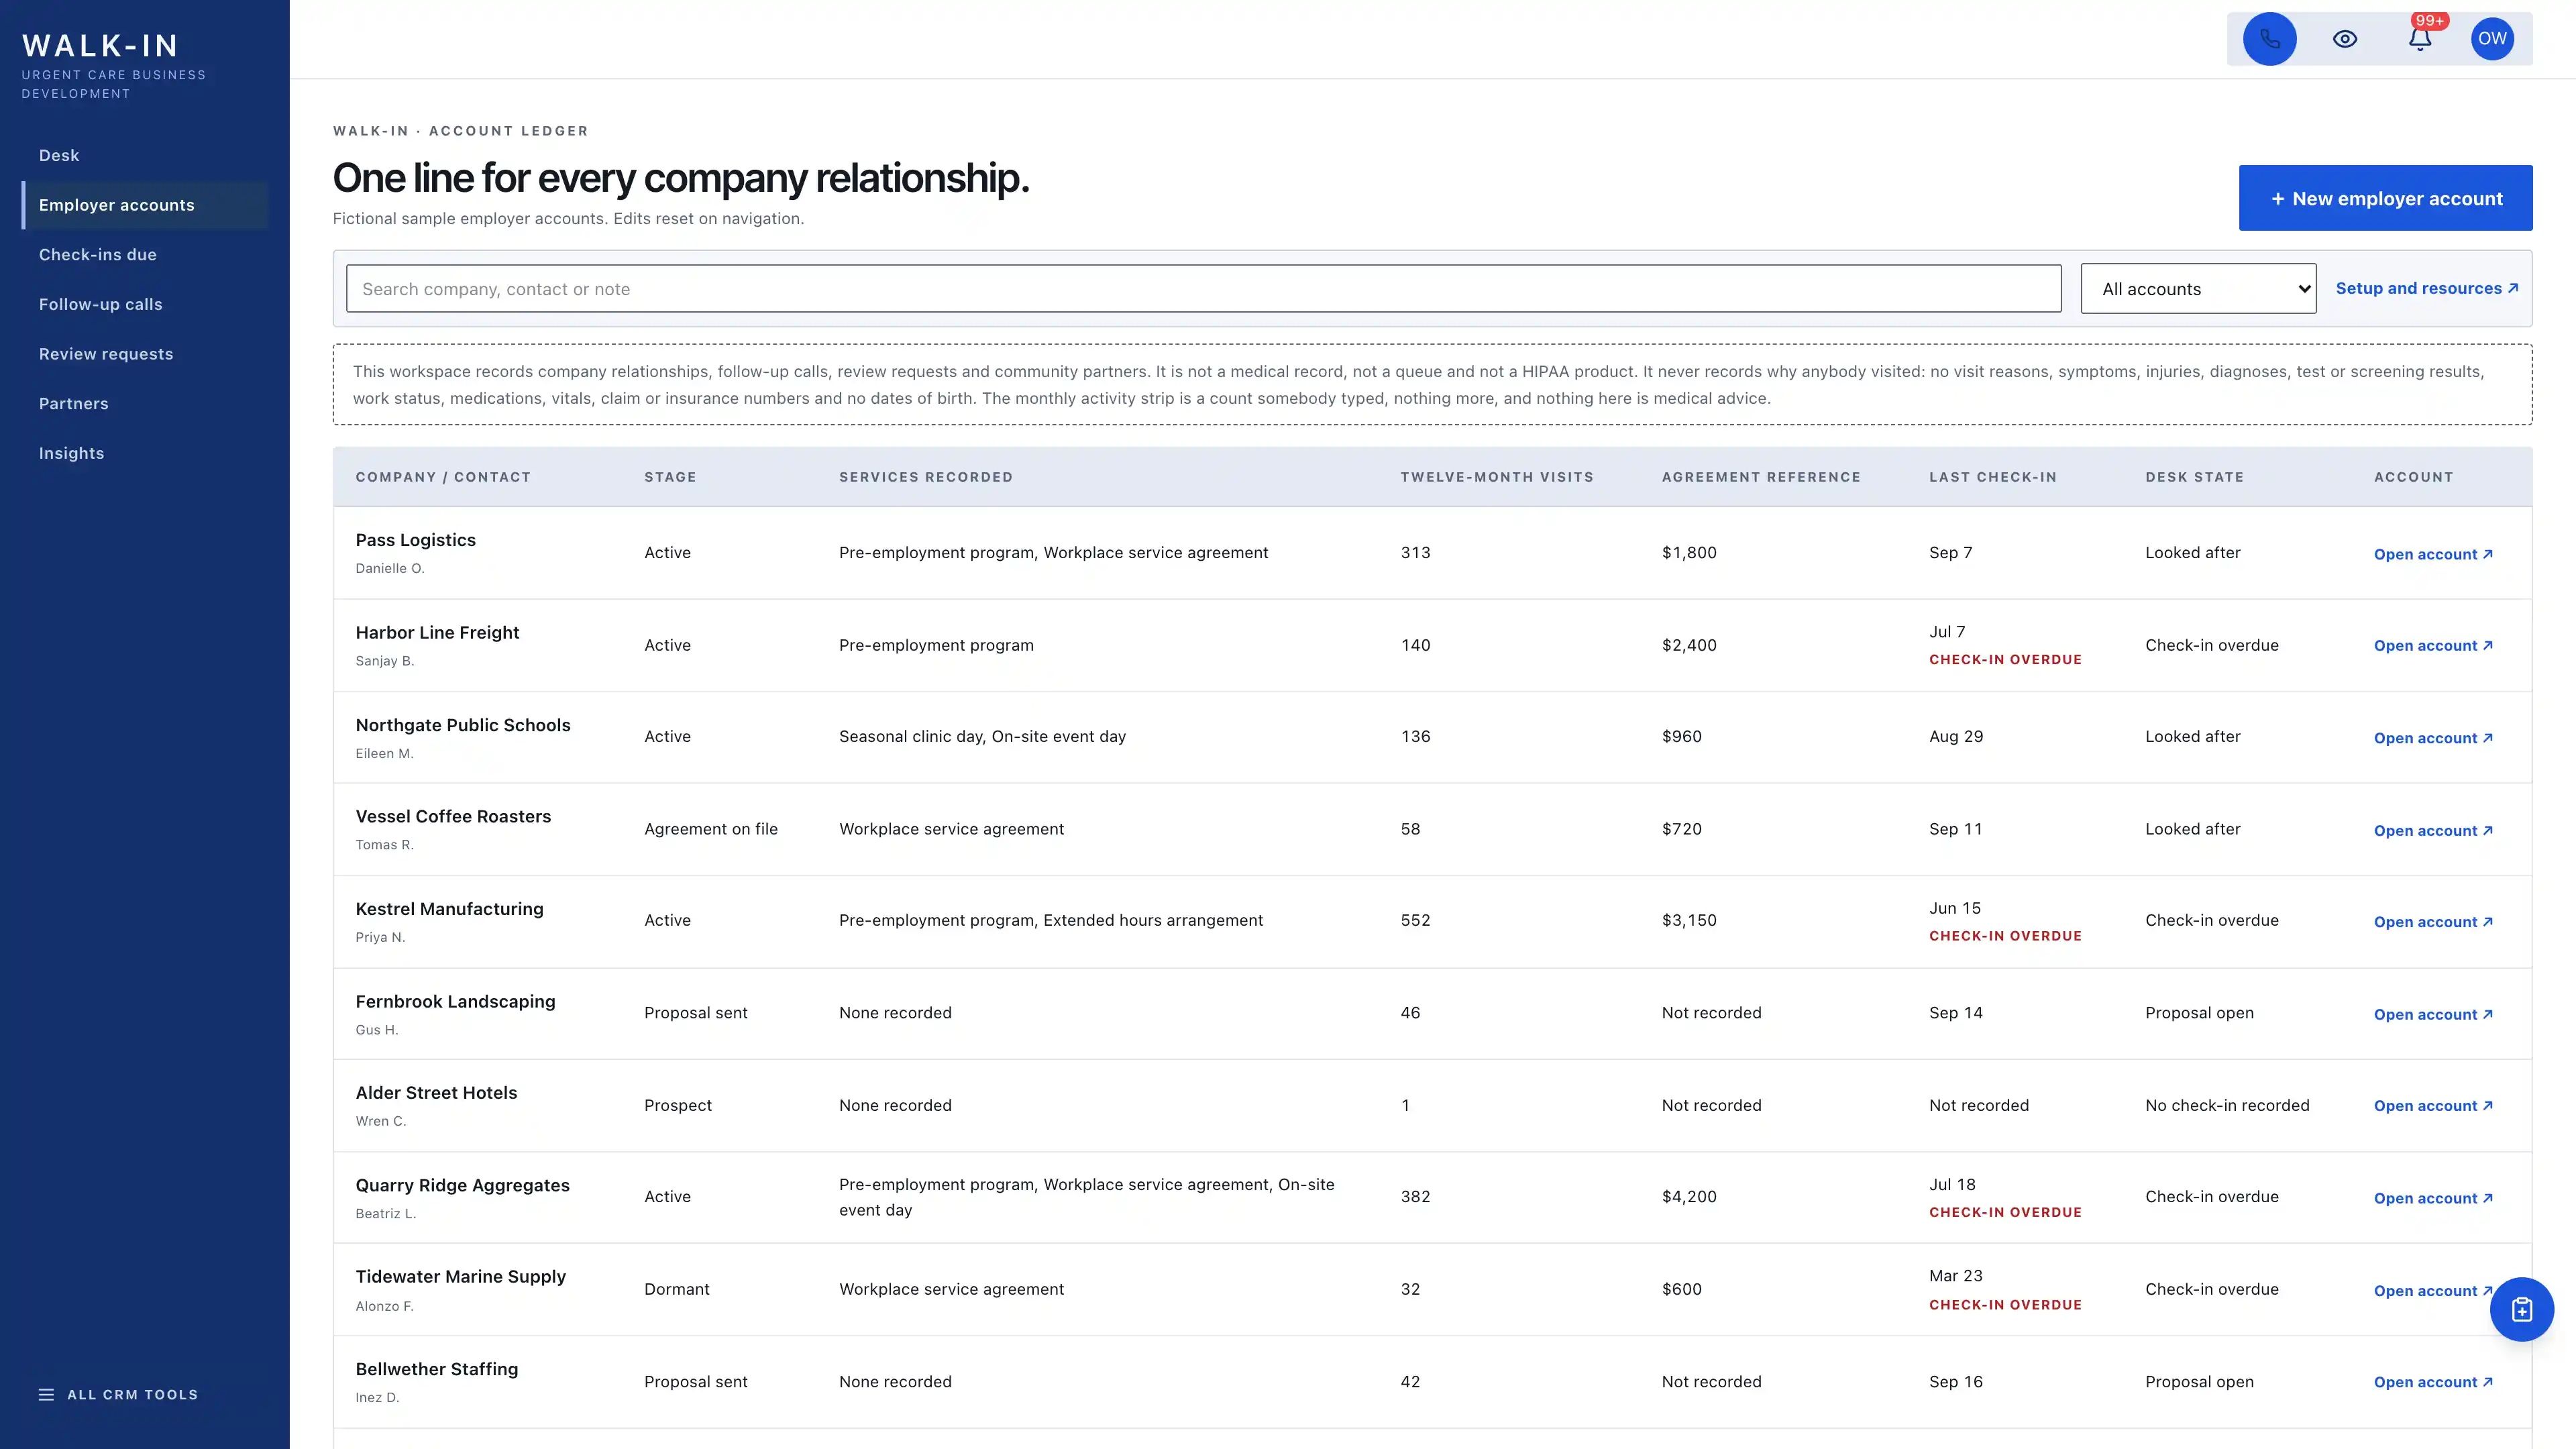This screenshot has height=1449, width=2576.
Task: Click the search company, contact or note field
Action: pos(1203,289)
